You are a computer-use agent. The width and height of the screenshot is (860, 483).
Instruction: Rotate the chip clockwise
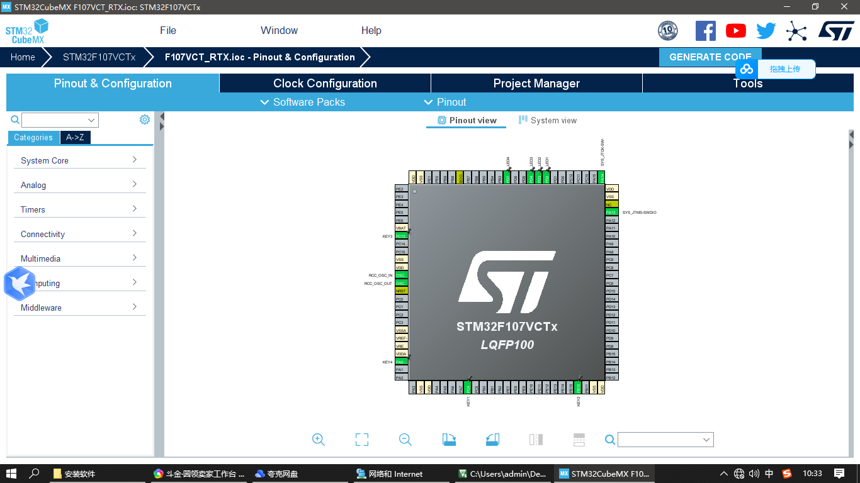[x=449, y=440]
